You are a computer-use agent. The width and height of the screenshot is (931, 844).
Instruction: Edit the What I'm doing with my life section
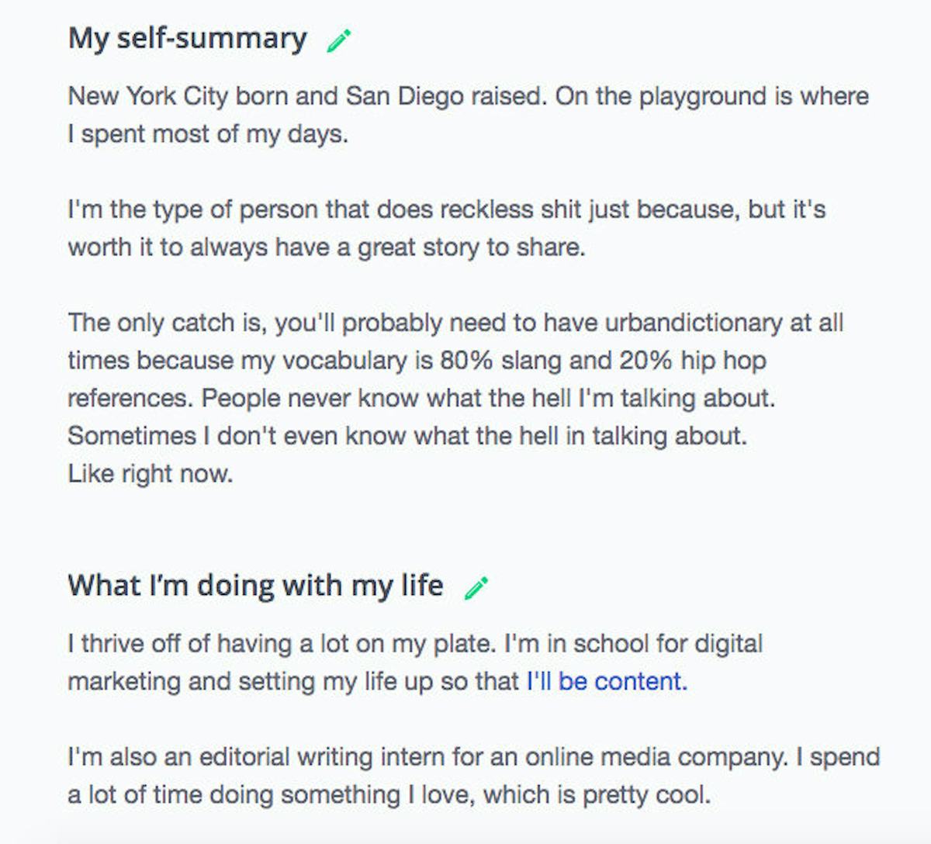click(476, 587)
